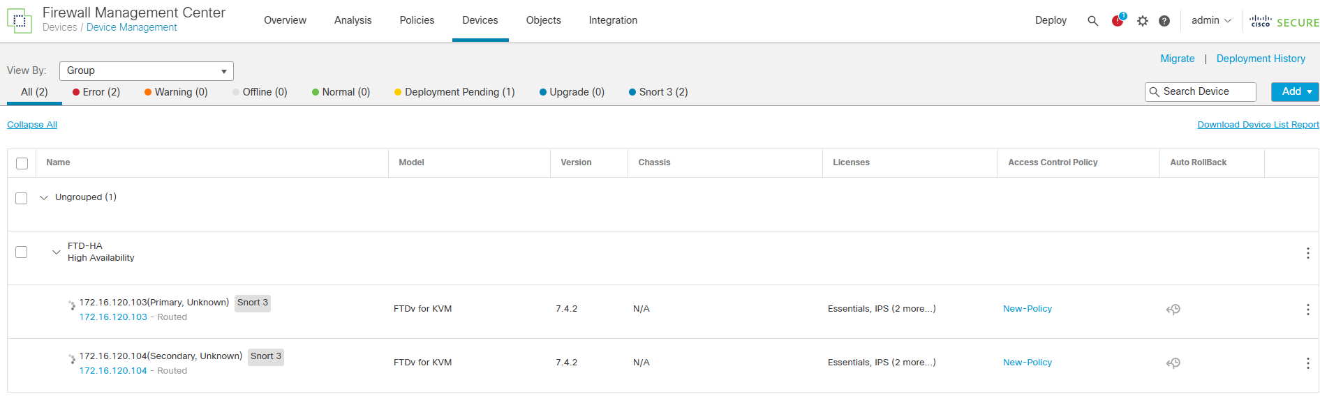Click the Access Control Policy column header
1320x403 pixels.
tap(1053, 162)
